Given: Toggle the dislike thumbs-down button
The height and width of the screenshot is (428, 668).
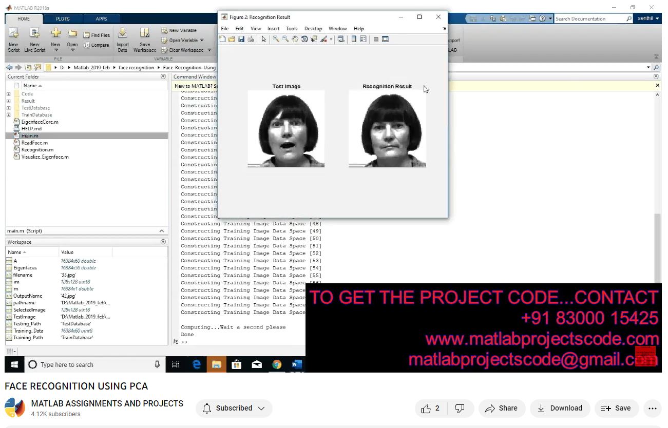Looking at the screenshot, I should pyautogui.click(x=460, y=408).
